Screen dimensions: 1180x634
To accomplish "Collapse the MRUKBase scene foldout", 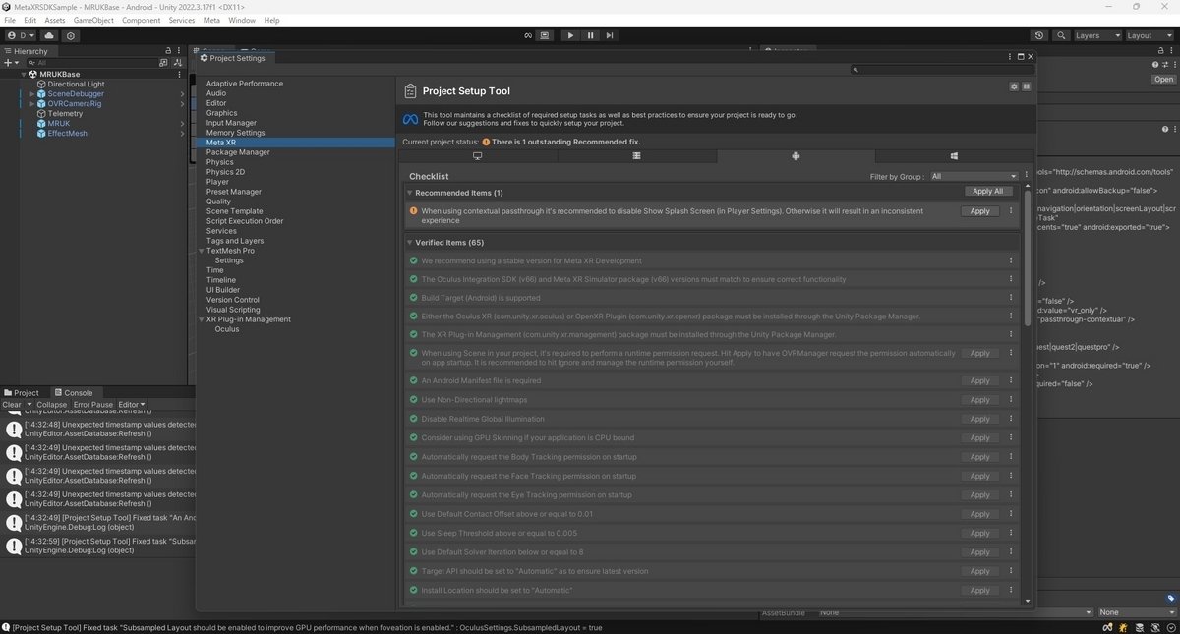I will click(x=24, y=74).
